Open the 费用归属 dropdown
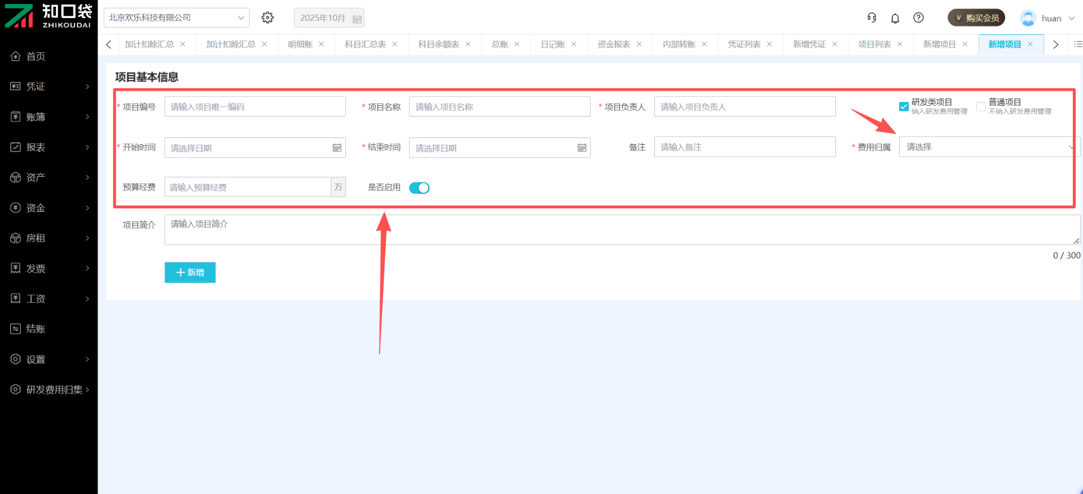The width and height of the screenshot is (1083, 494). click(987, 147)
